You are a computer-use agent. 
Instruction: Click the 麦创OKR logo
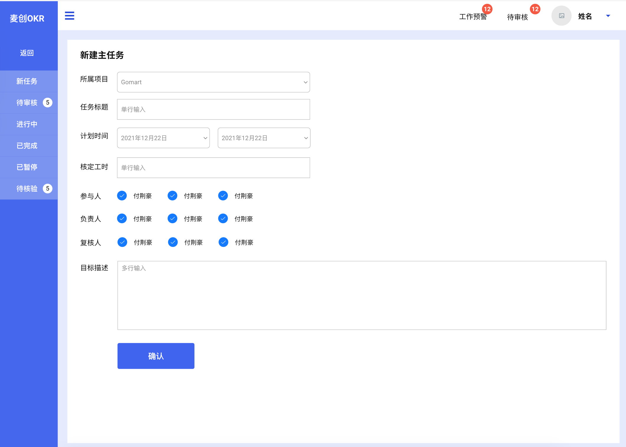pyautogui.click(x=27, y=19)
